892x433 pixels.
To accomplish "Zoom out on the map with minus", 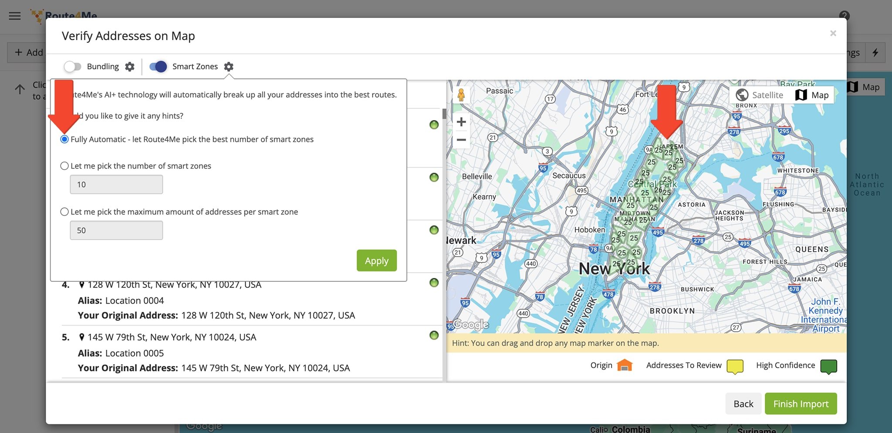I will click(x=461, y=140).
